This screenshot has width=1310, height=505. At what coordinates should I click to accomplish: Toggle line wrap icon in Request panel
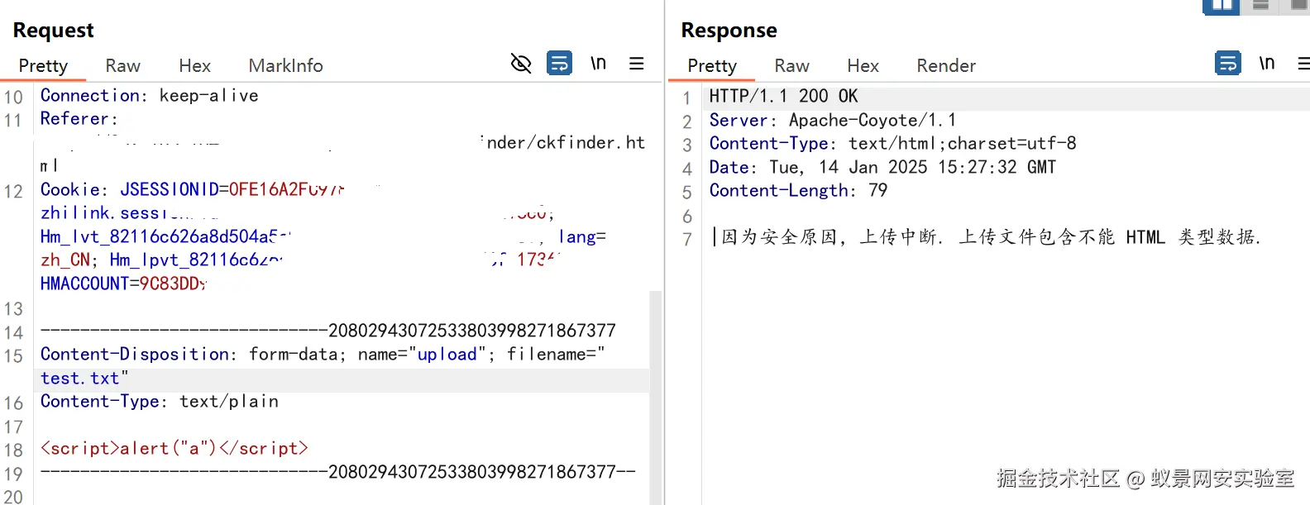click(x=560, y=63)
